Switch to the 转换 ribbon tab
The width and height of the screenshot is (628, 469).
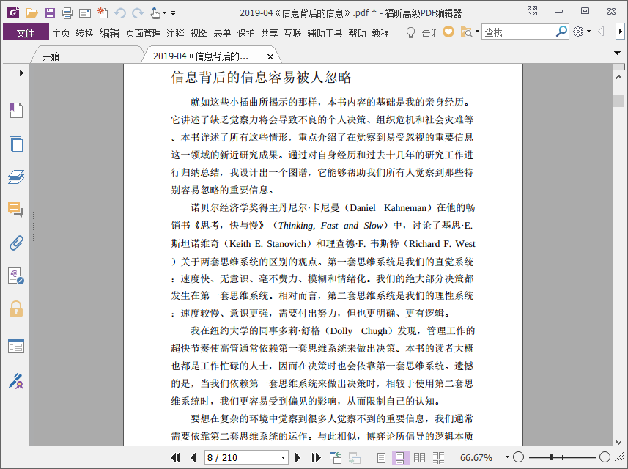click(x=84, y=33)
